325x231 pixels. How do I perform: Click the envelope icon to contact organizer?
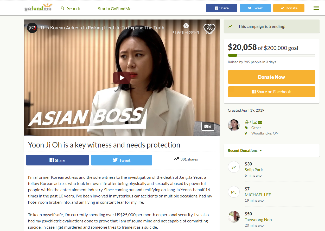click(260, 122)
